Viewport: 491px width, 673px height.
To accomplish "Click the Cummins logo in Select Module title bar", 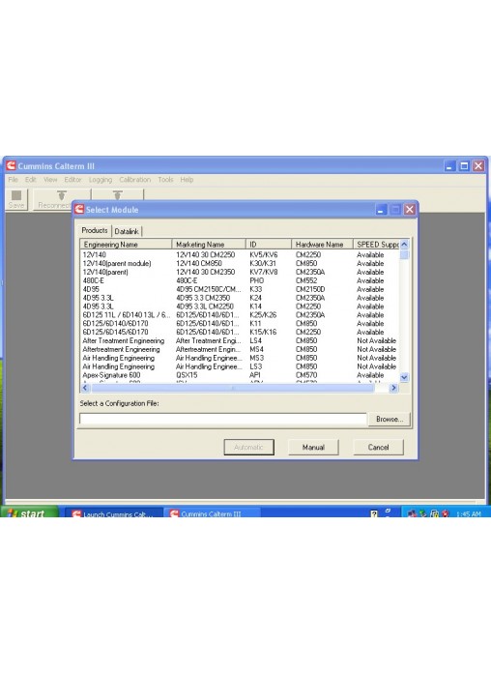I will [x=79, y=209].
